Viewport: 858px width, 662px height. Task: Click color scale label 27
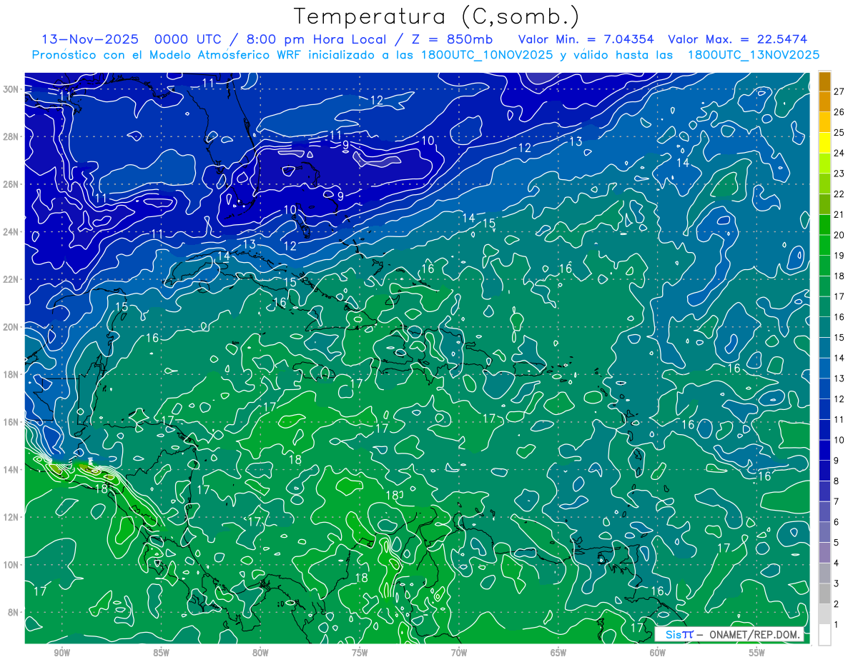click(x=839, y=91)
